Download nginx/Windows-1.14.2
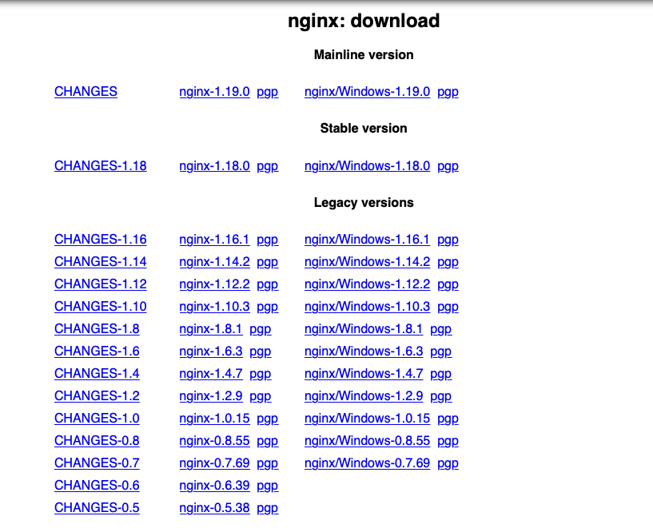 pyautogui.click(x=367, y=262)
